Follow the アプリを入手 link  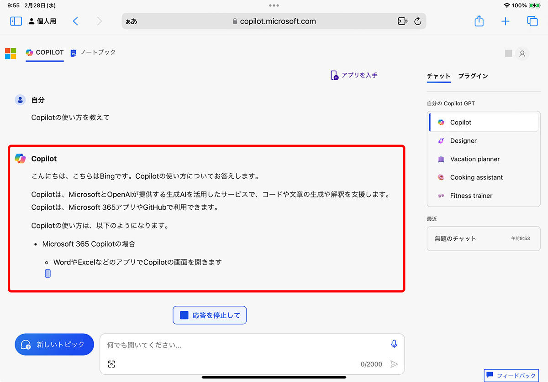pyautogui.click(x=354, y=75)
